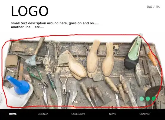Select the middle slideshow dot

tap(148, 99)
